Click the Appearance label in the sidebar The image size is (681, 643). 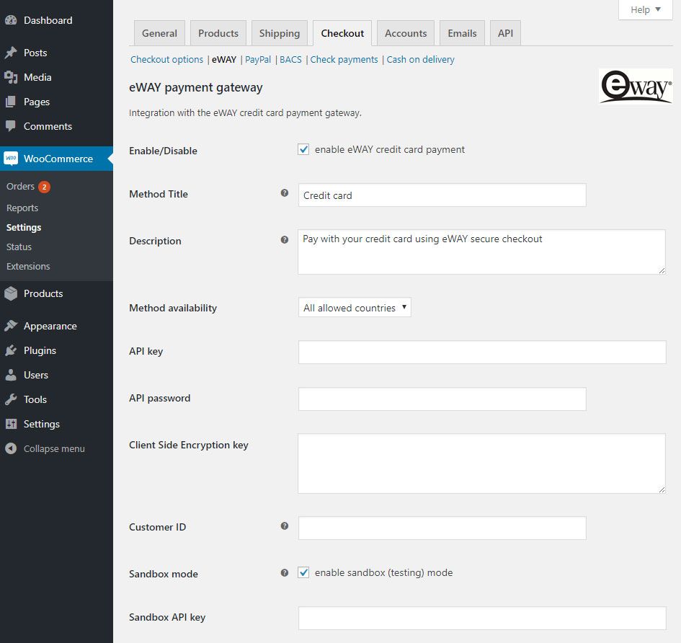(50, 326)
